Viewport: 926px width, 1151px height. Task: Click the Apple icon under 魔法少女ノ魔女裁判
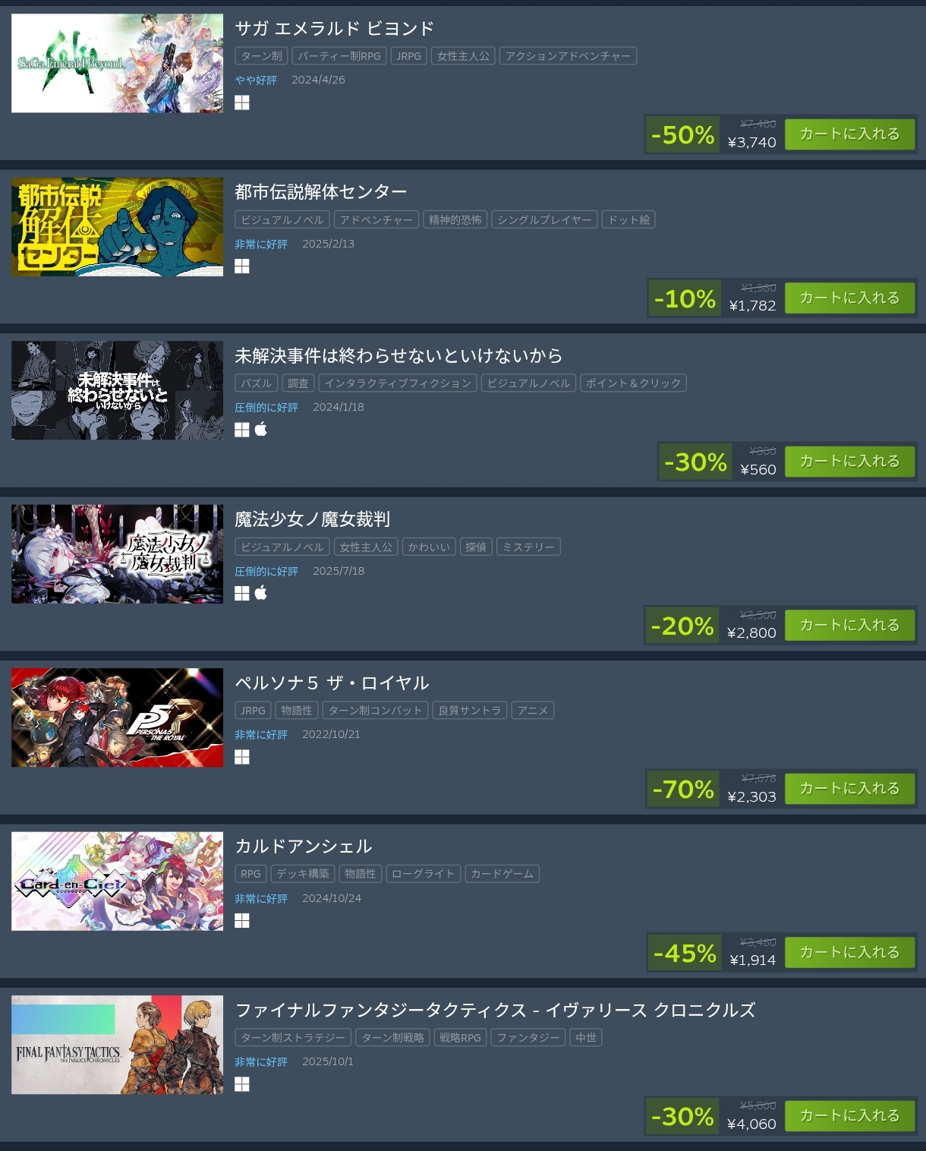click(261, 593)
